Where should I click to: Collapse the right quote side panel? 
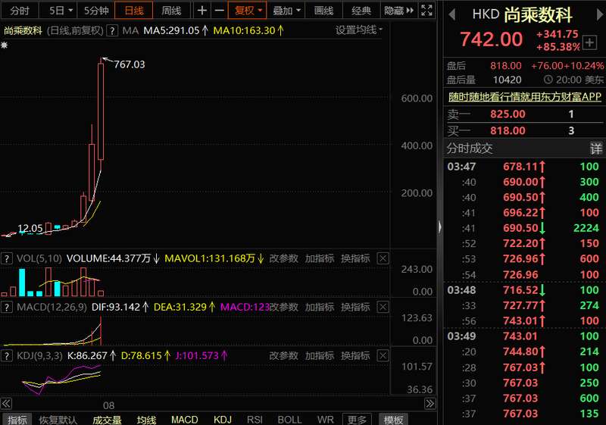(439, 226)
